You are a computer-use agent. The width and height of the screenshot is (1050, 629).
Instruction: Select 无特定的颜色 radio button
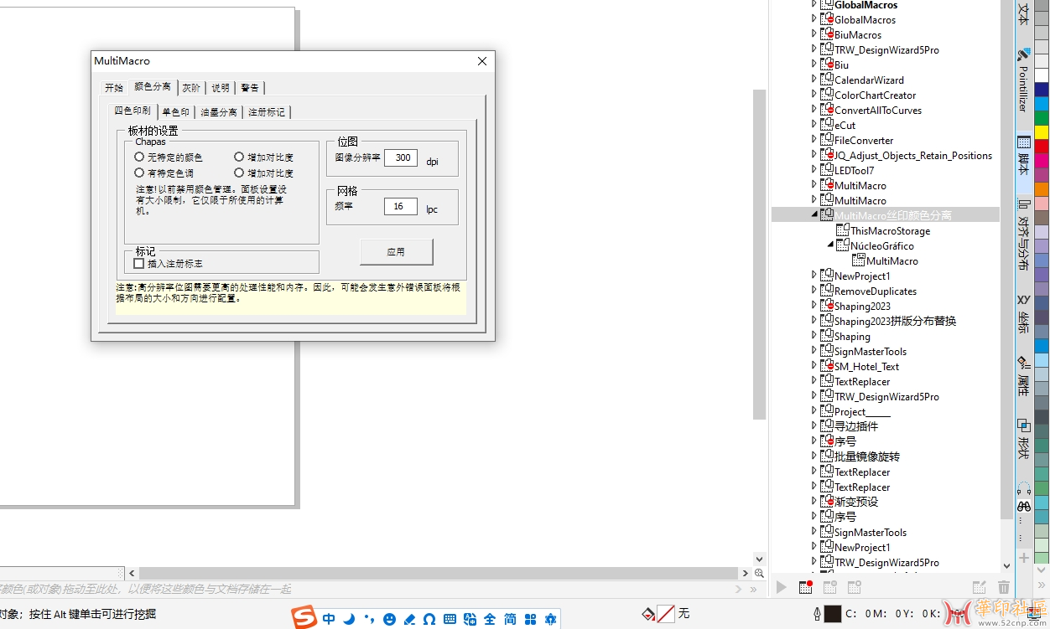(x=139, y=157)
